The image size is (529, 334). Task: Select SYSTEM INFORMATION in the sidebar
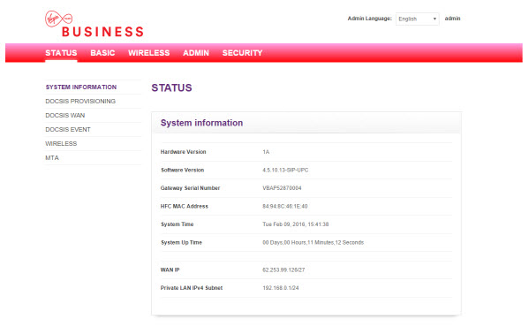[81, 87]
